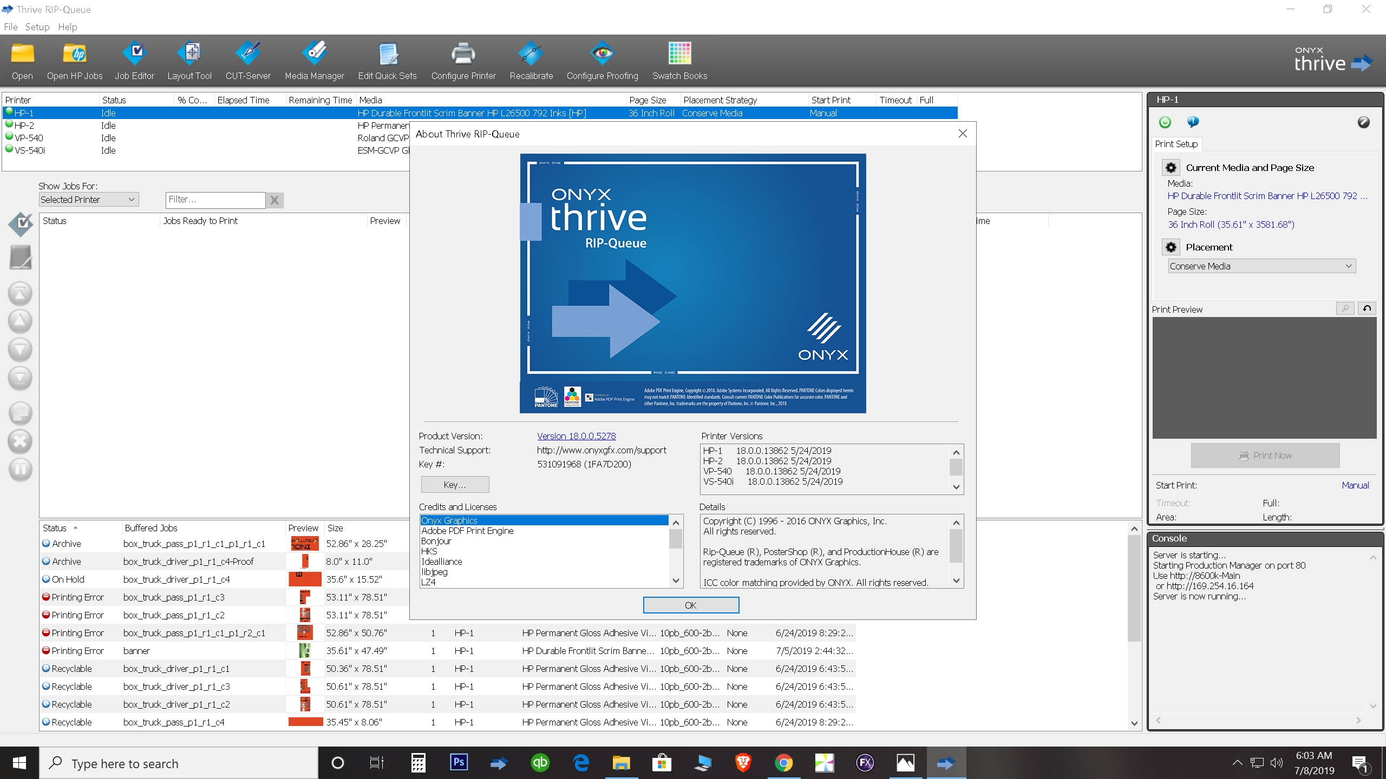The height and width of the screenshot is (779, 1386).
Task: Click the pause jobs round button
Action: [x=20, y=469]
